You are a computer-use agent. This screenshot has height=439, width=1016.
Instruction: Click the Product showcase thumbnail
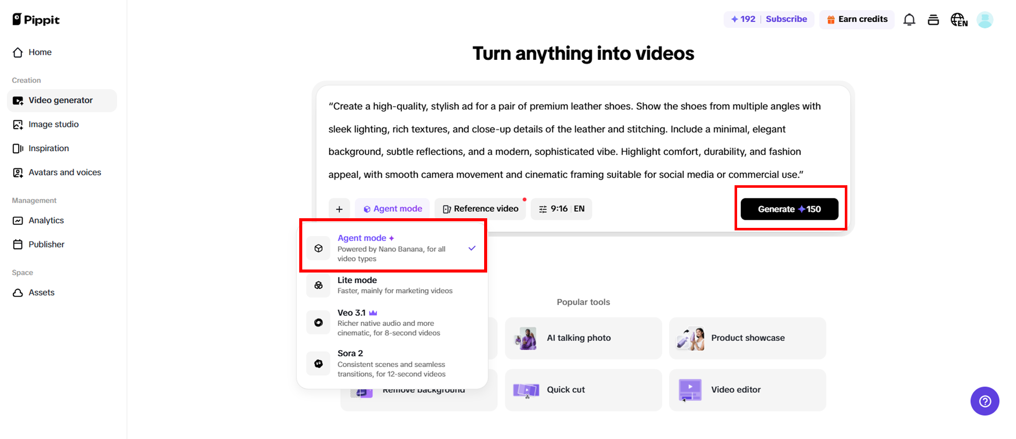pyautogui.click(x=690, y=338)
